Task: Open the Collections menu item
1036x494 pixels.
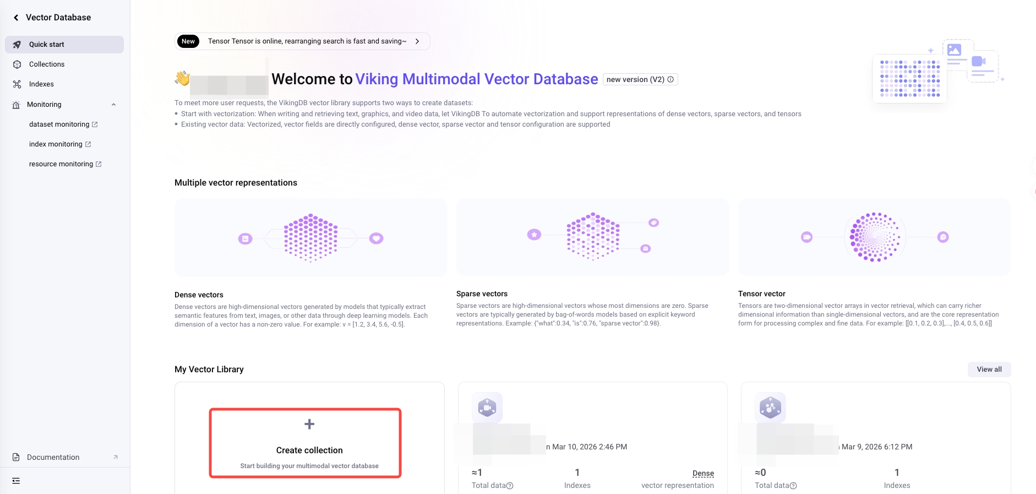Action: [x=47, y=64]
